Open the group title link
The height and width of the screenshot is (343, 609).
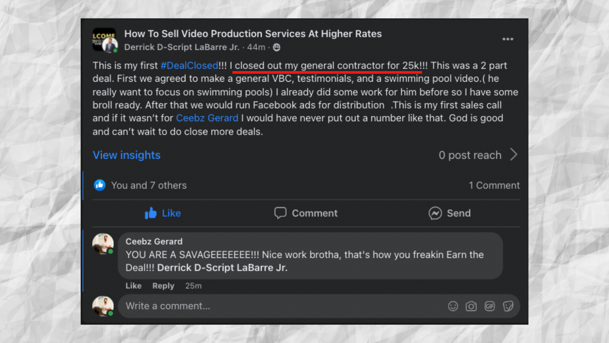(253, 34)
